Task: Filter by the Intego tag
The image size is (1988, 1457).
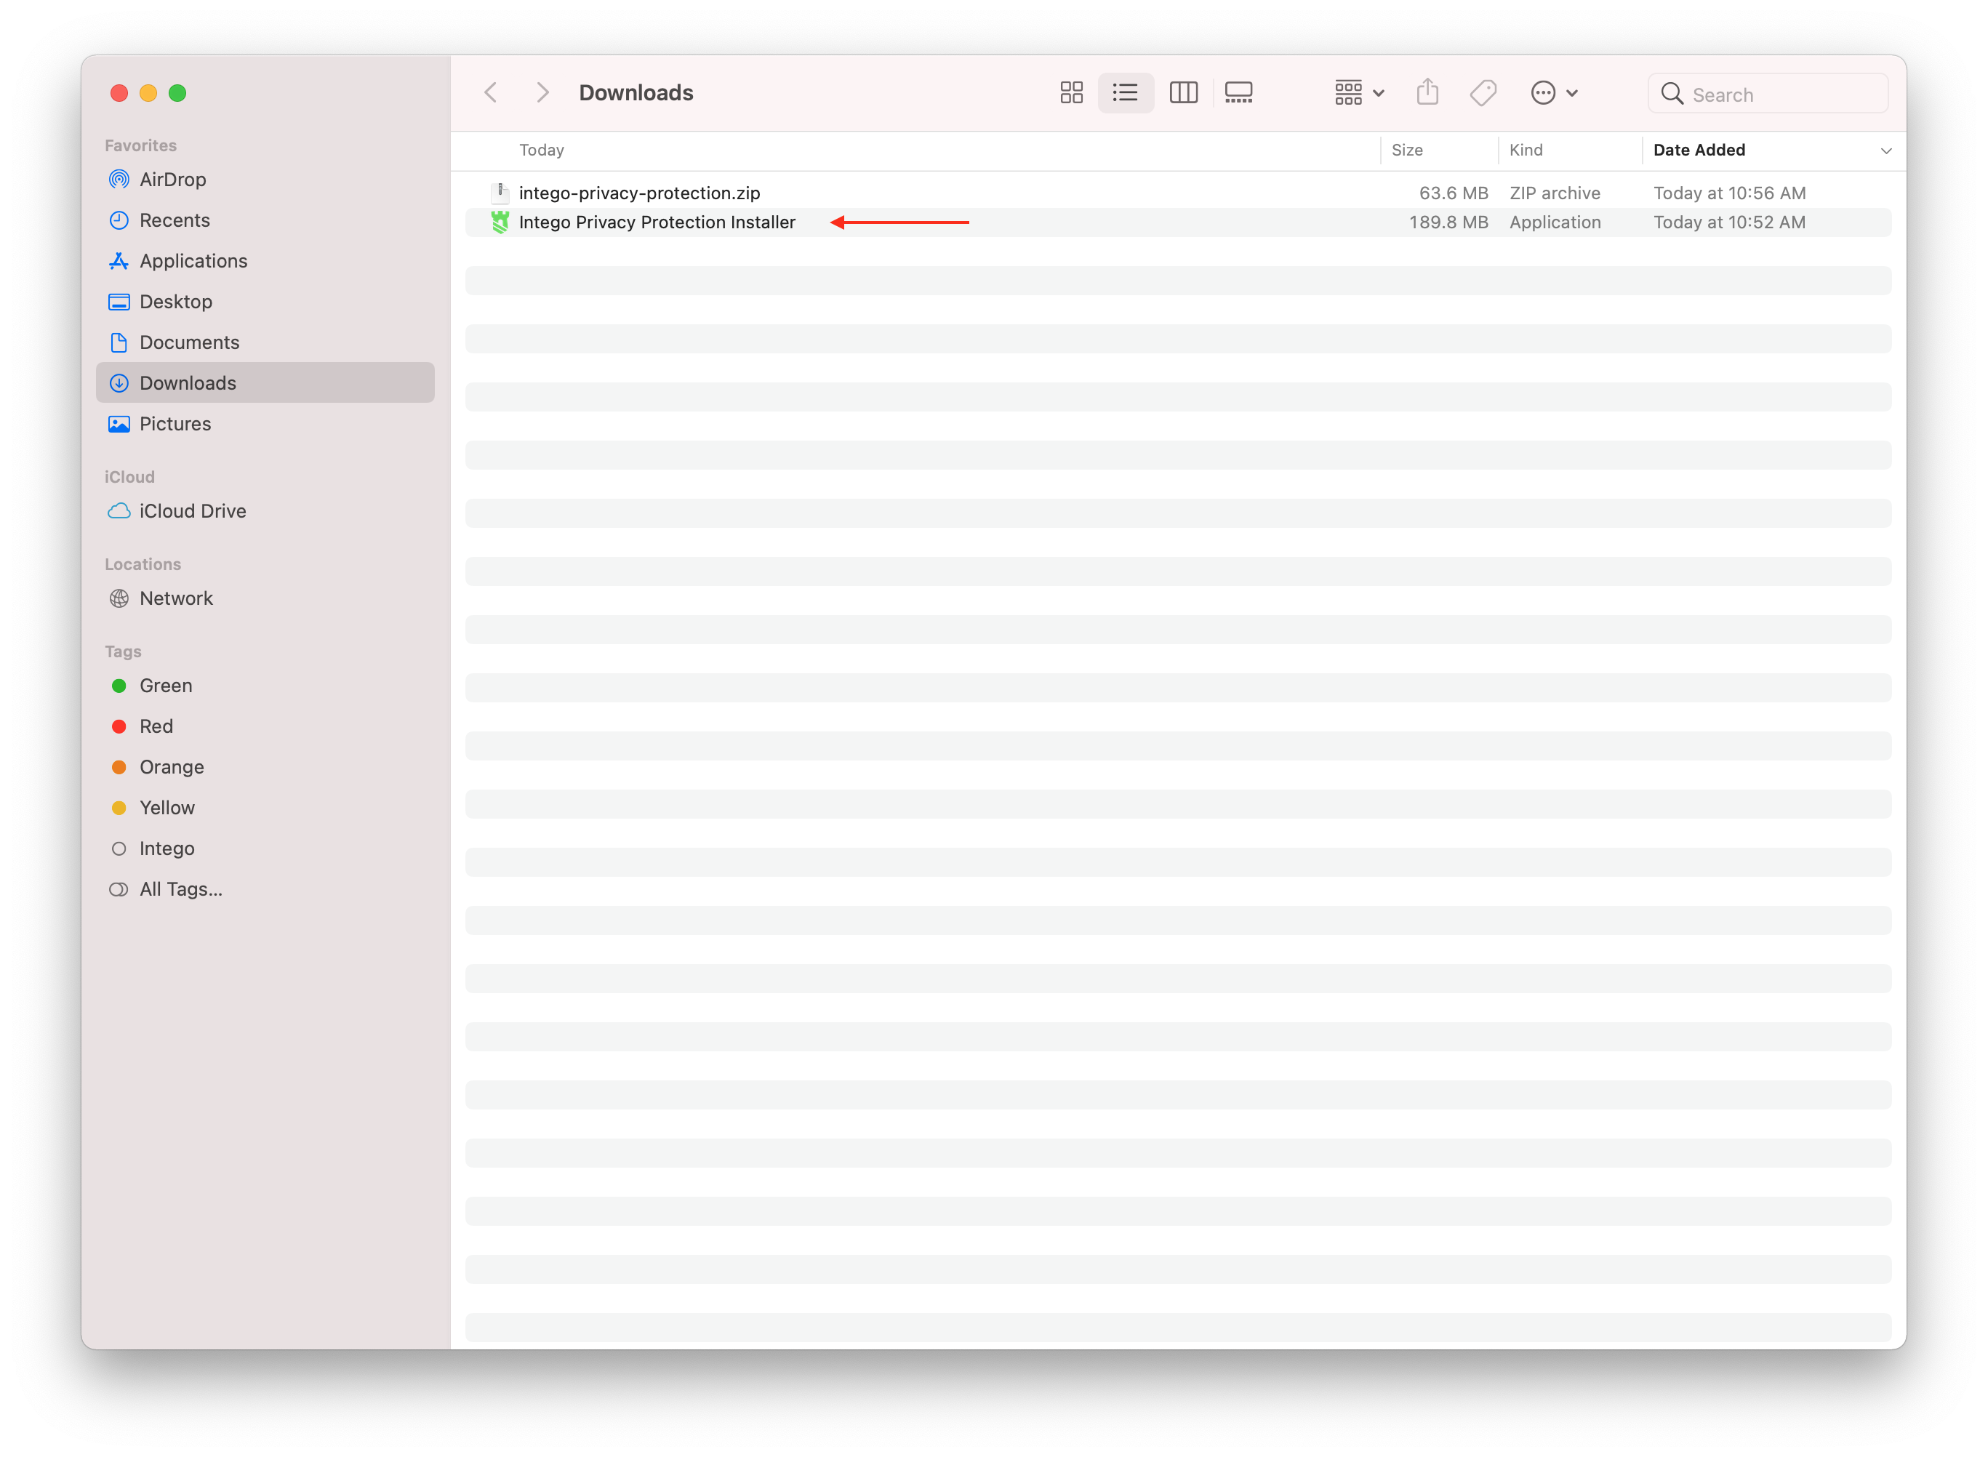Action: (265, 848)
